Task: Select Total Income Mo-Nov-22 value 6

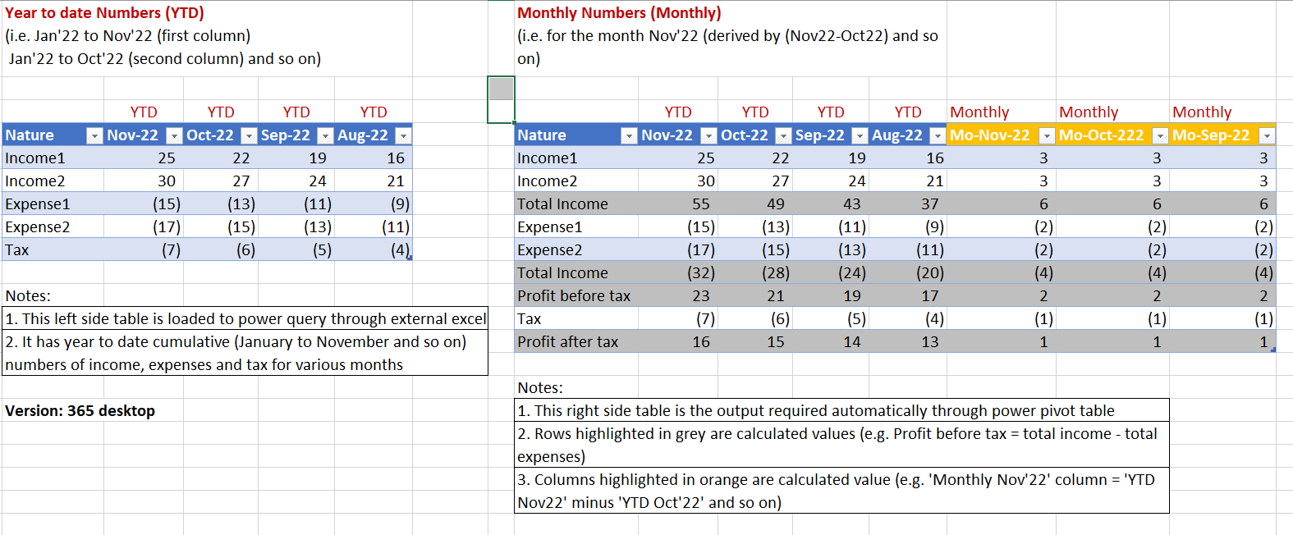Action: pyautogui.click(x=1043, y=204)
